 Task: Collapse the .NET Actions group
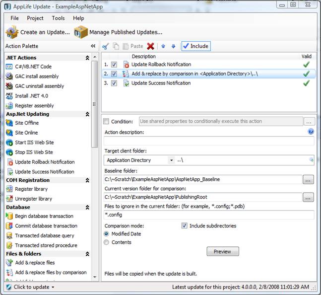(87, 58)
